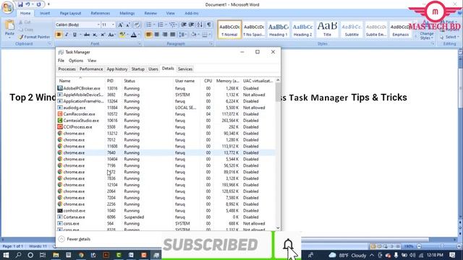Toggle Underline formatting in Word ribbon
Screen dimensions: 463x260
tap(75, 35)
